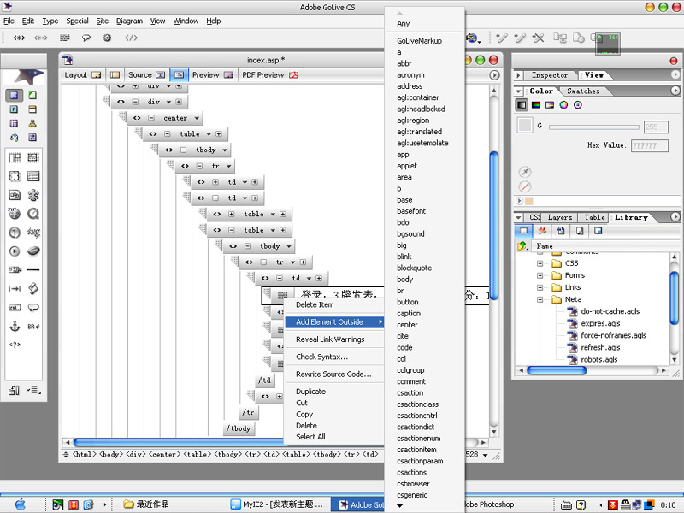
Task: Click the Anchor object icon in palette
Action: coord(15,327)
